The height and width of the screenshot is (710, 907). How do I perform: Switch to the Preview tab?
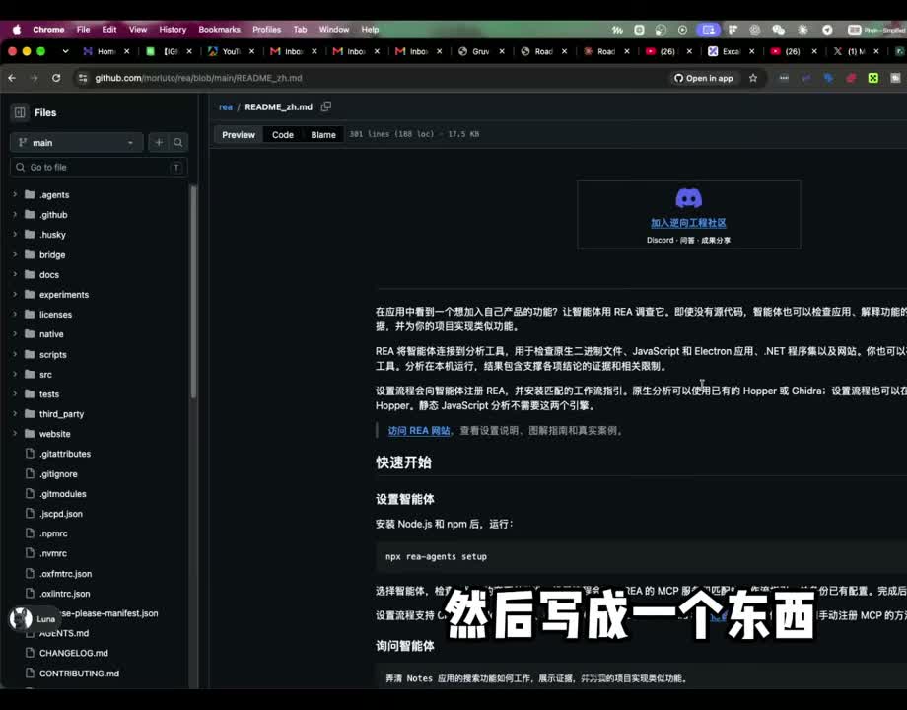pos(239,135)
